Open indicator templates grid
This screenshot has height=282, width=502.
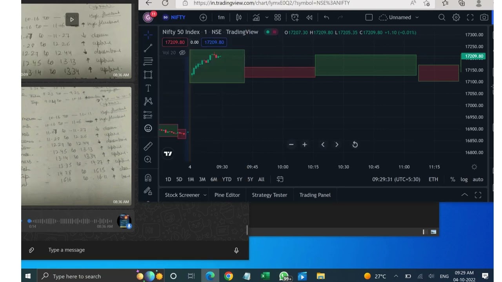pos(278,17)
